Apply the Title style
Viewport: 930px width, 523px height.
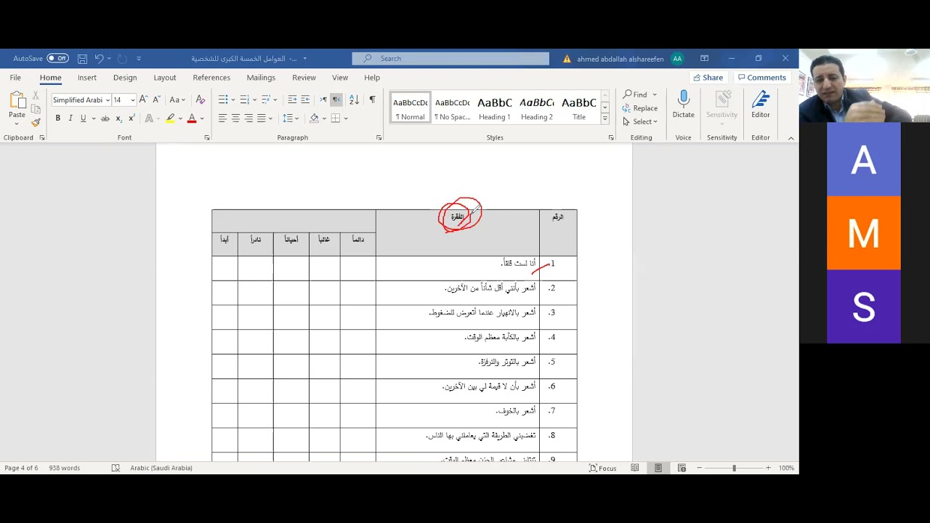pos(579,108)
